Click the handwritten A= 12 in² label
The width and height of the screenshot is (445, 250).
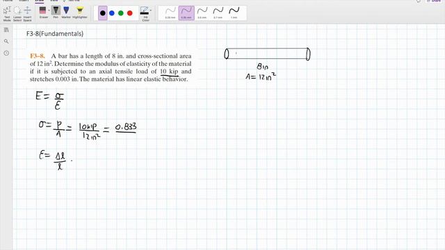(261, 76)
